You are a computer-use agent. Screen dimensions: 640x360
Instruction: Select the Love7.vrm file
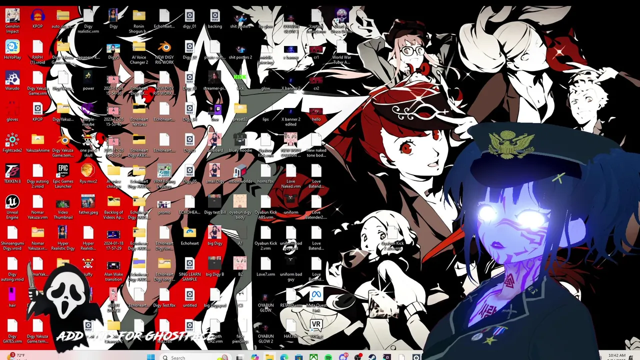265,267
